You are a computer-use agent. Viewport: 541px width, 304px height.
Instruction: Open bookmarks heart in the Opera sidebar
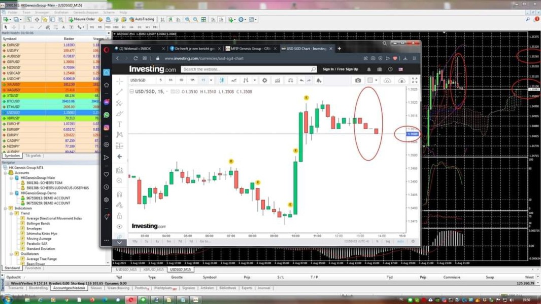[x=107, y=174]
